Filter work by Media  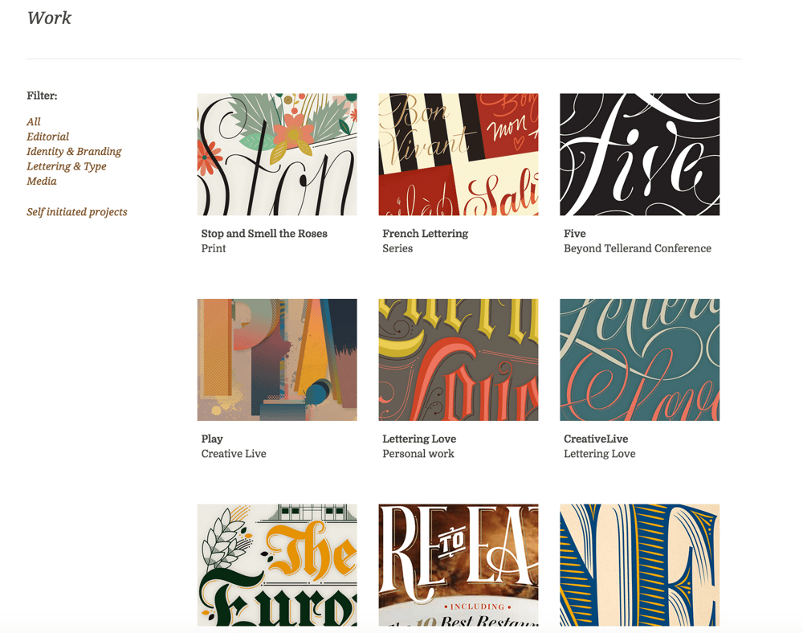tap(42, 182)
